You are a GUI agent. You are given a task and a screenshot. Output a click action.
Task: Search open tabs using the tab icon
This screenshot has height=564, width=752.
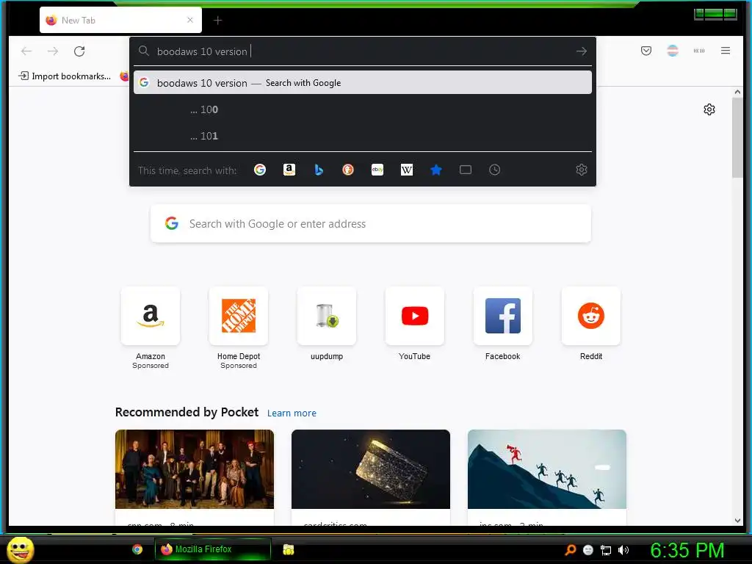click(x=465, y=170)
